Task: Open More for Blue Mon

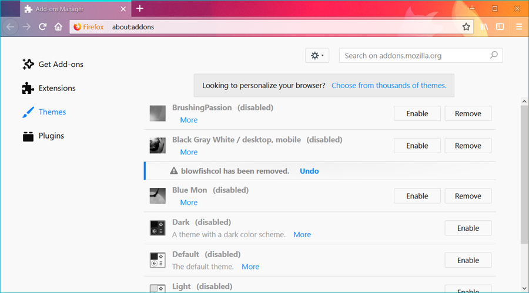Action: [x=189, y=203]
